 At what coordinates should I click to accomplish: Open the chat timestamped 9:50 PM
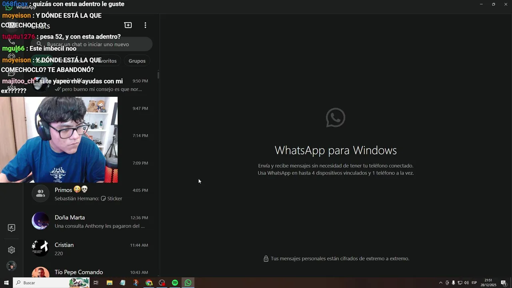tap(90, 84)
